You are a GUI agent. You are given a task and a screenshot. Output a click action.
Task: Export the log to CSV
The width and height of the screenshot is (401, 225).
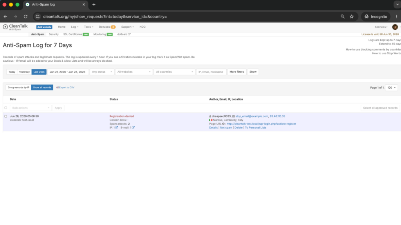(65, 87)
